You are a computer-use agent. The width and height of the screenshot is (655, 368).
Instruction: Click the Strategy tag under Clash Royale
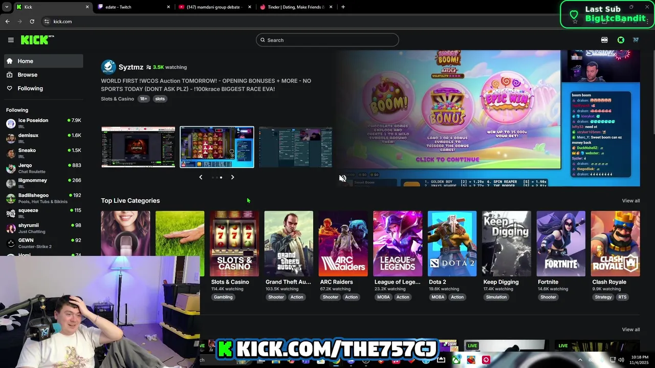(603, 297)
